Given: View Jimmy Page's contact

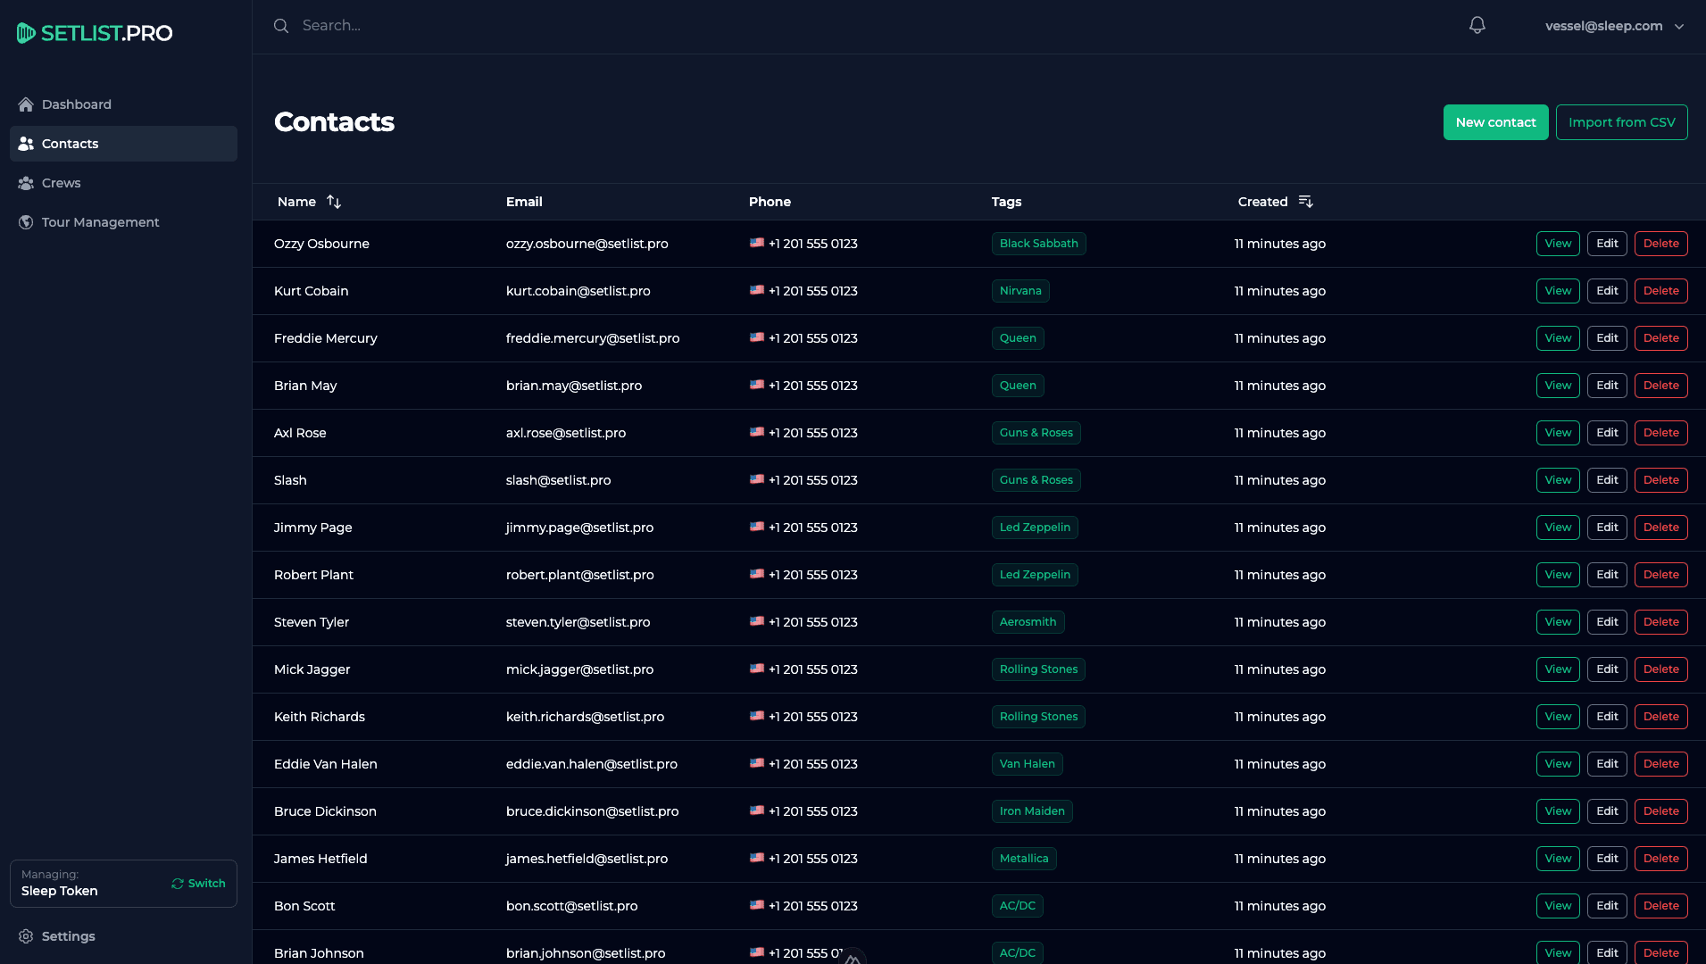Looking at the screenshot, I should click(1559, 528).
